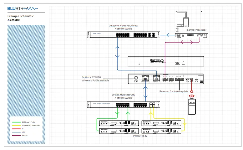The height and width of the screenshot is (150, 243).
Task: Click the red IR signal waves icon
Action: pyautogui.click(x=192, y=96)
